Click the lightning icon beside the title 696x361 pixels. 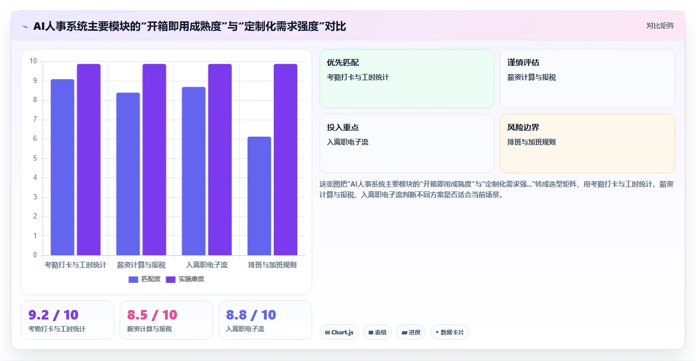[x=25, y=27]
